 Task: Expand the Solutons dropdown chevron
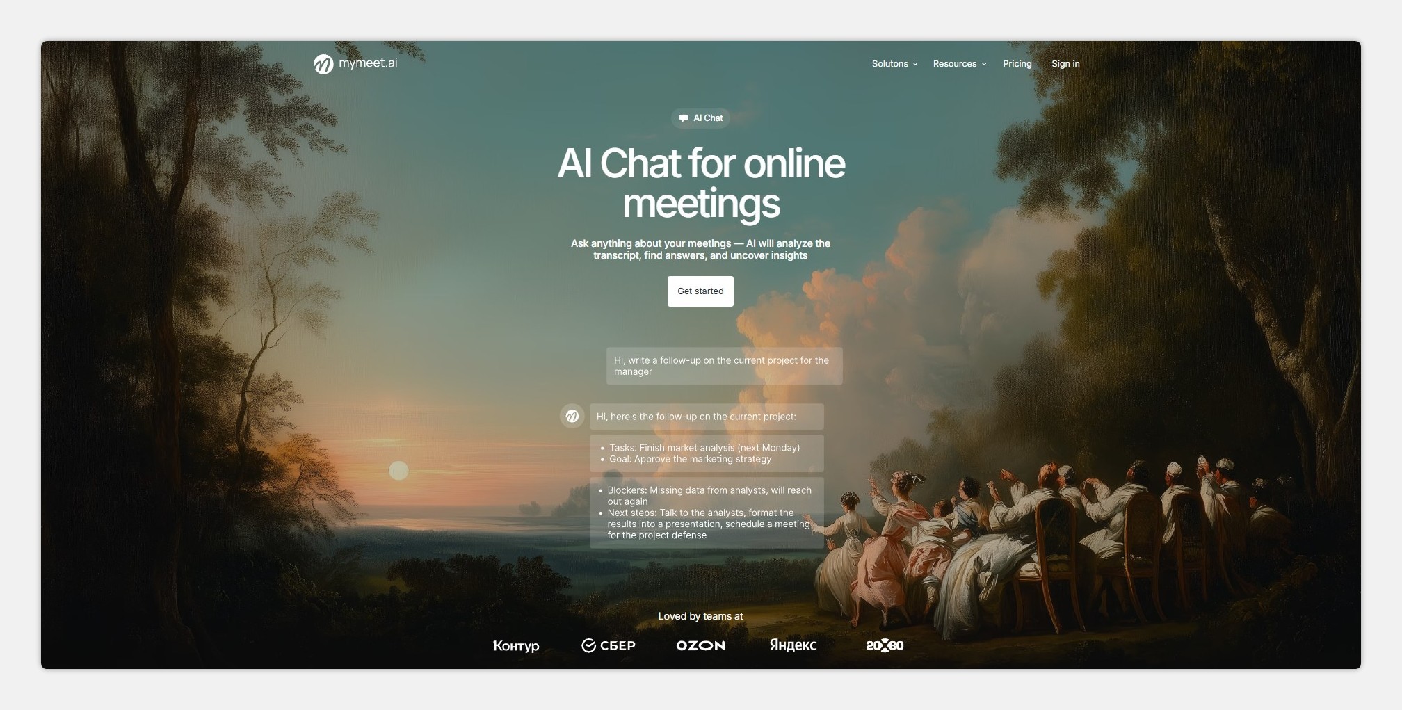click(915, 64)
